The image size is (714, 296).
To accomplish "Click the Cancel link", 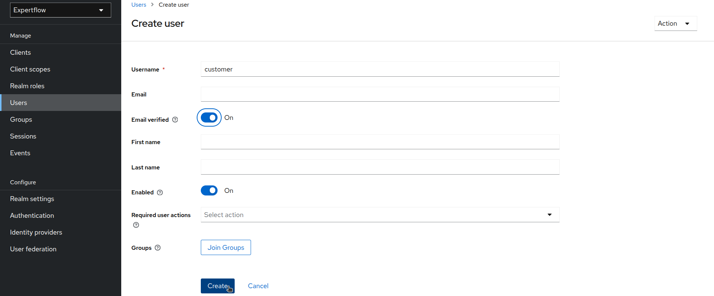I will 258,286.
